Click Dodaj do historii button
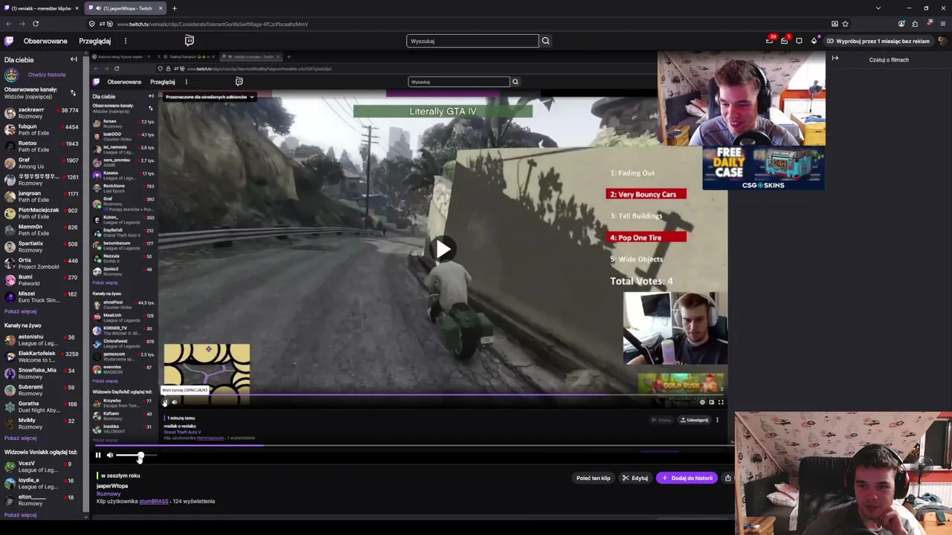 [x=688, y=478]
